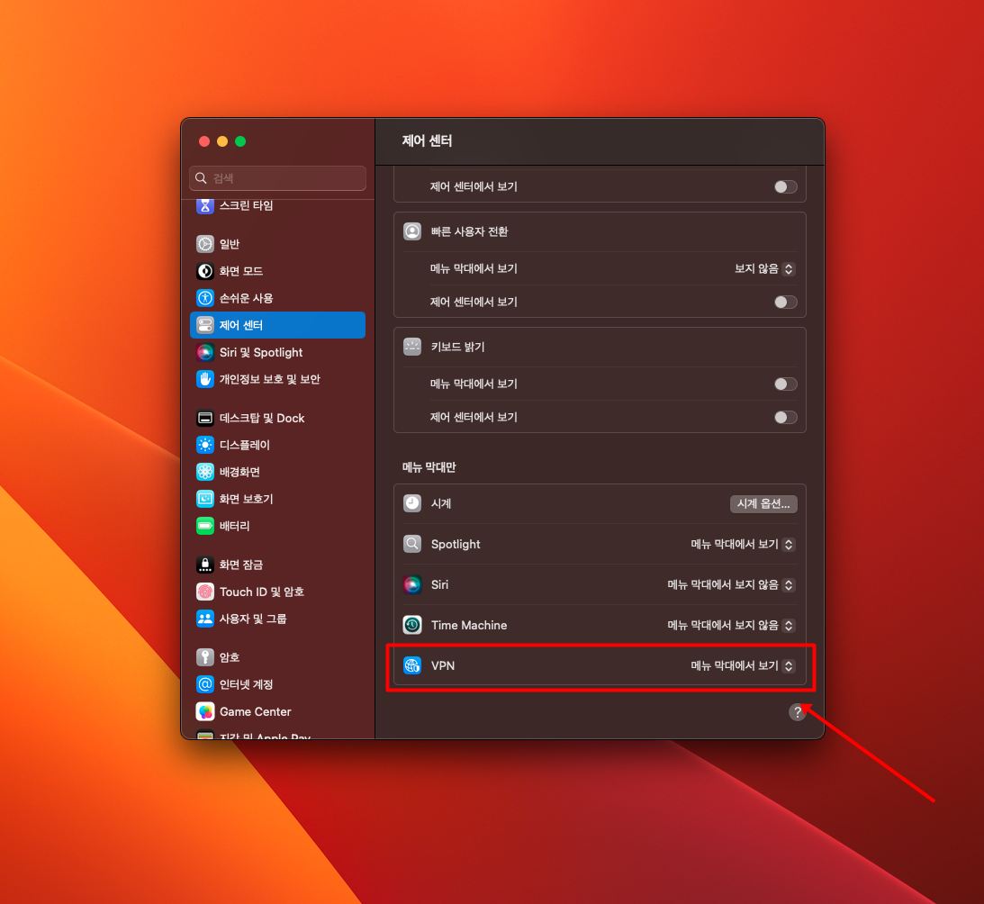Select the 인터넷 계정 sidebar item label
Viewport: 984px width, 904px height.
point(246,684)
